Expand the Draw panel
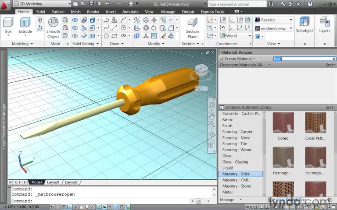 [x=117, y=44]
